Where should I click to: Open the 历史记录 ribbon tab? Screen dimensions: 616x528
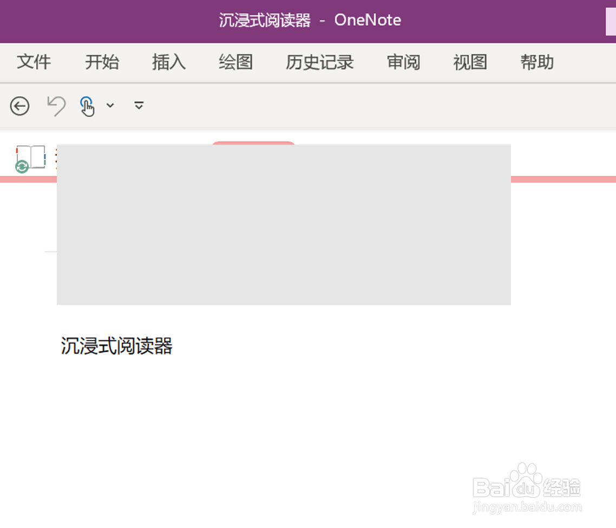(x=319, y=62)
